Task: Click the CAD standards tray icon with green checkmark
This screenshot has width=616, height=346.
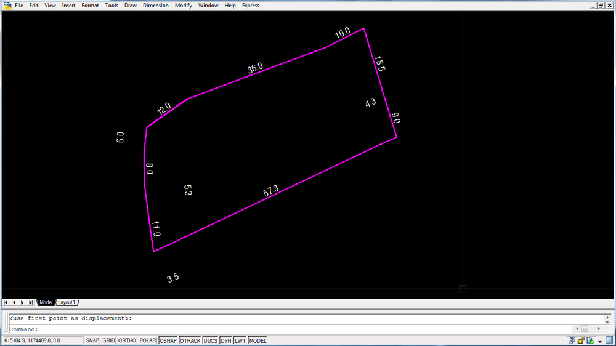Action: point(590,340)
